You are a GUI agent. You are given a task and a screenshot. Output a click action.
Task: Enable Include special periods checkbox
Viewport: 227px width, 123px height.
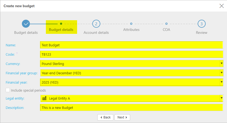pos(8,90)
